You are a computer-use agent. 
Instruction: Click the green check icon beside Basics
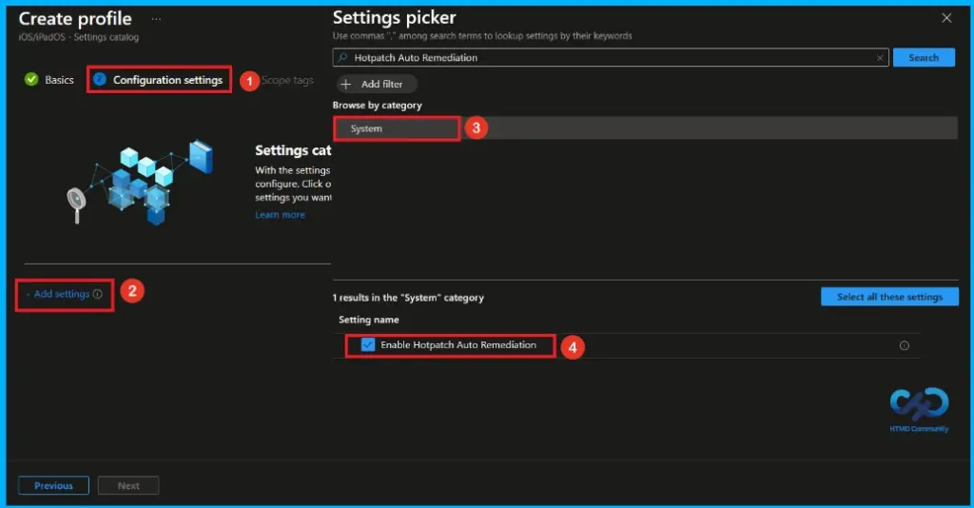coord(31,80)
